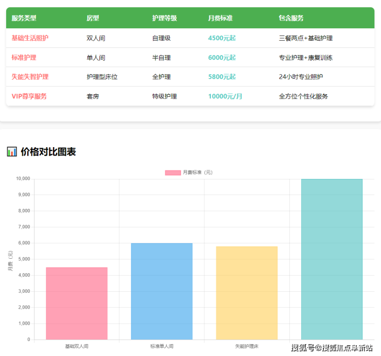Click the 房型 column header
381x356 pixels.
pyautogui.click(x=93, y=18)
